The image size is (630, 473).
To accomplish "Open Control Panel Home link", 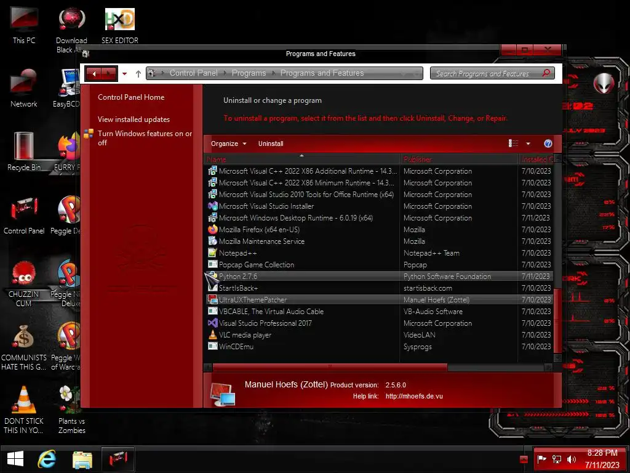I will click(x=131, y=97).
